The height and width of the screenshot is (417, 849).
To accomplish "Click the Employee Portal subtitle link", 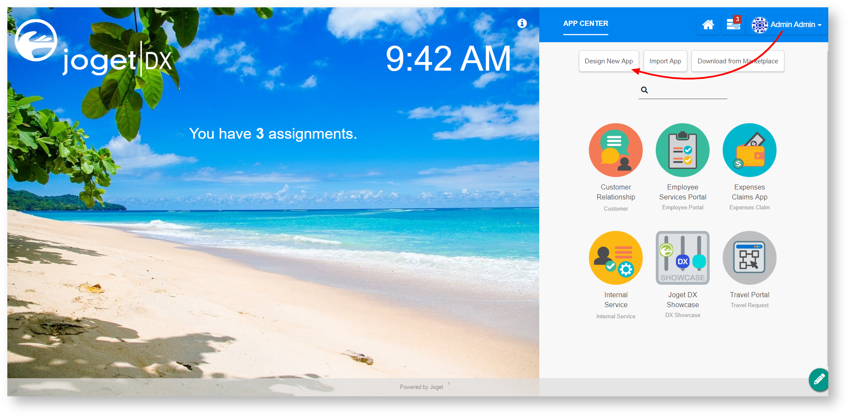I will pyautogui.click(x=682, y=207).
